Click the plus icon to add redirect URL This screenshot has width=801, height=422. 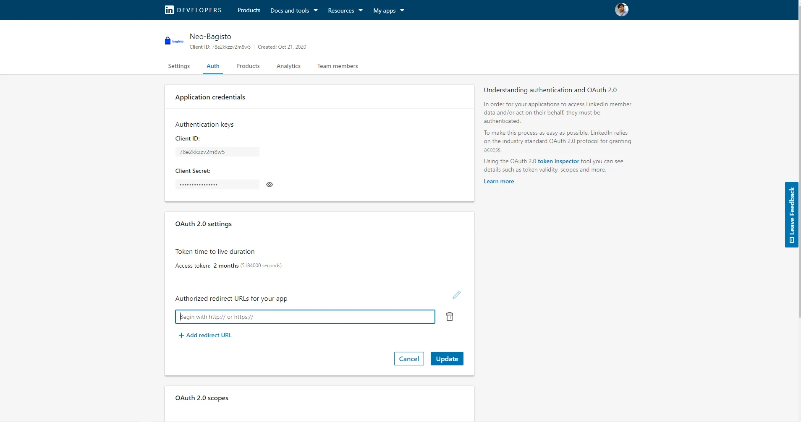(181, 335)
